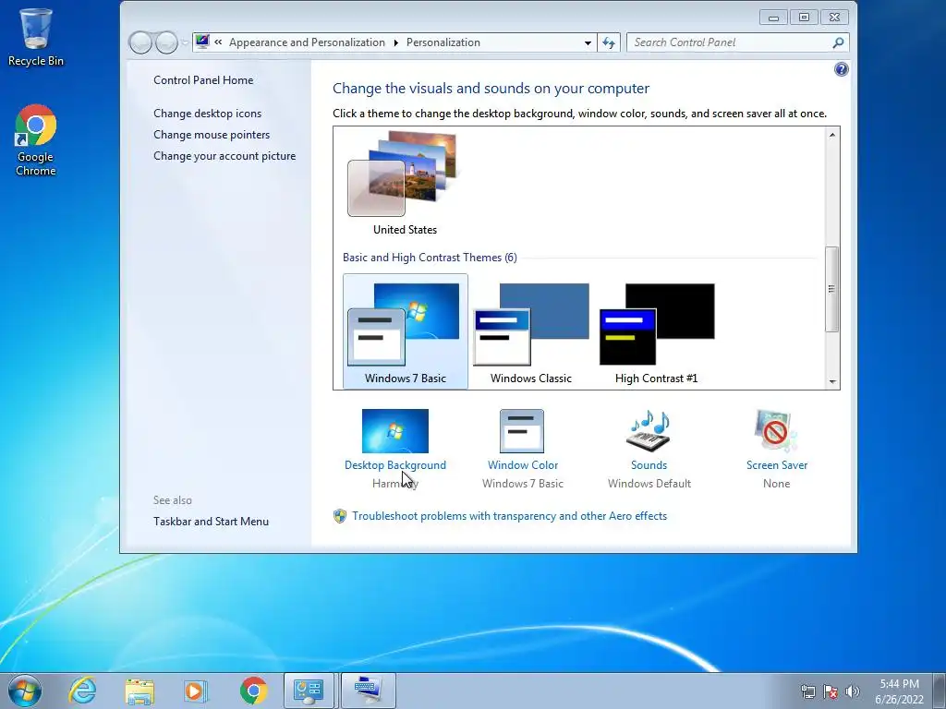Open the Recycle Bin desktop icon
Viewport: 946px width, 709px height.
pos(36,37)
